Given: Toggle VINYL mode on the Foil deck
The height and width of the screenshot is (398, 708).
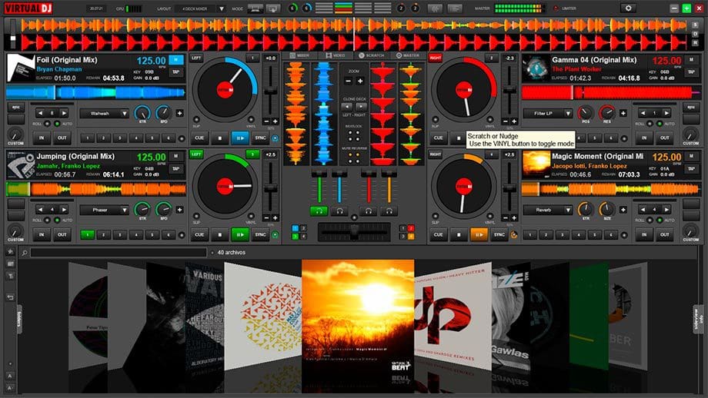Looking at the screenshot, I should click(251, 120).
